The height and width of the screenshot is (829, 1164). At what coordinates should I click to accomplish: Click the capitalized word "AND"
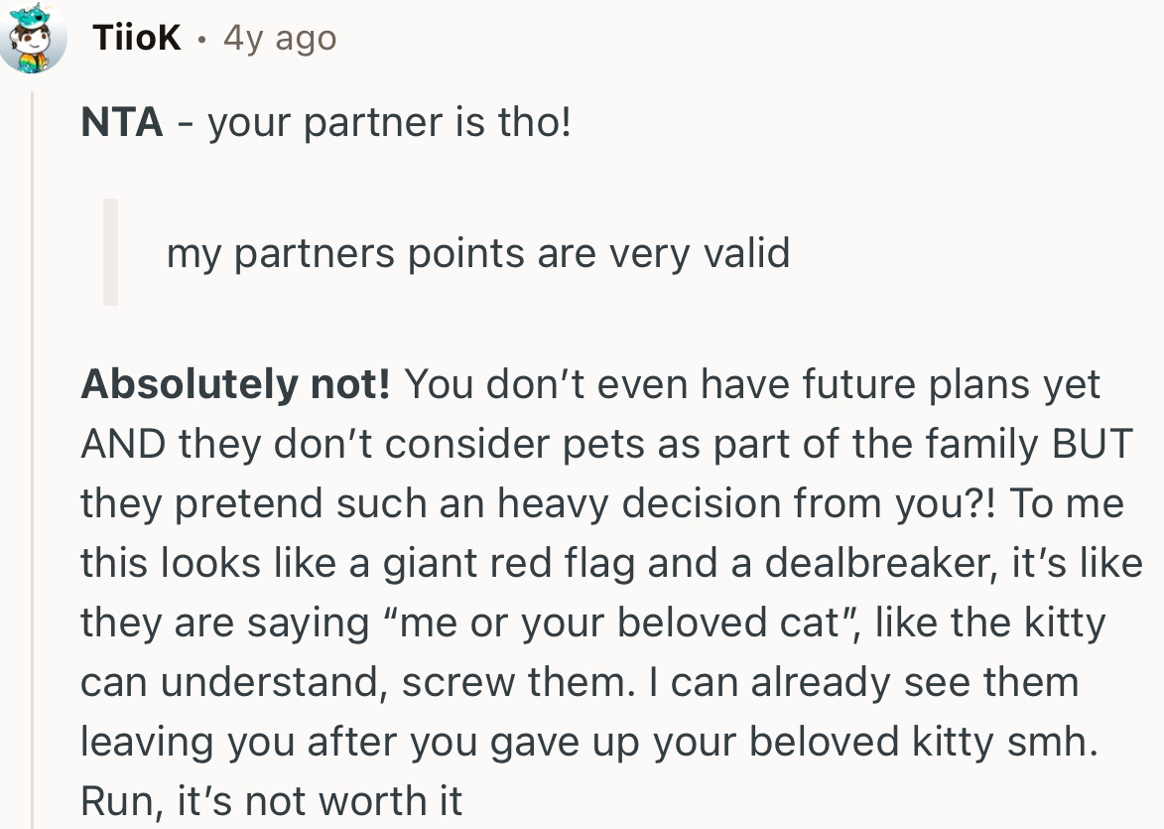click(123, 445)
